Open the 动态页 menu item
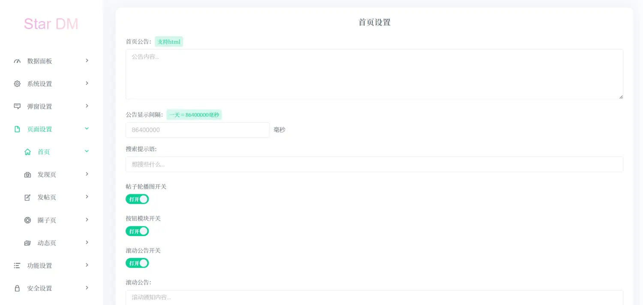 point(47,243)
